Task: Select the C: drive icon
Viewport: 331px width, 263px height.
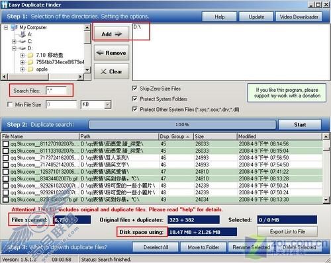Action: [x=23, y=41]
